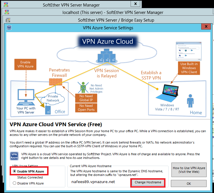Click the VPN Azure dialog title bar icon

[x=9, y=28]
